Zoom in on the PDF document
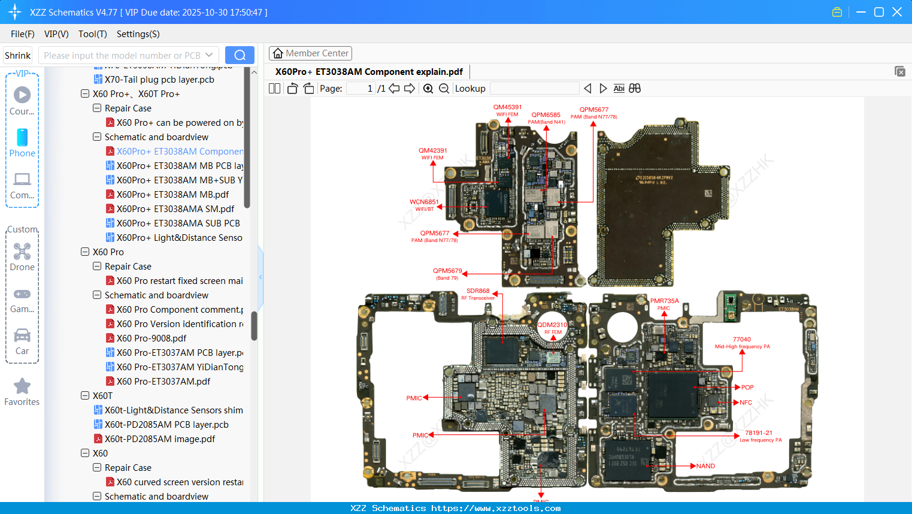The image size is (912, 514). (428, 88)
